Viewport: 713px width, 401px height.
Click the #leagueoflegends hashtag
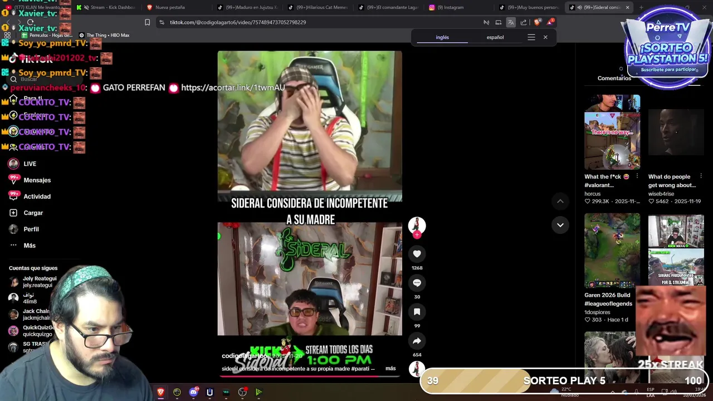(608, 304)
